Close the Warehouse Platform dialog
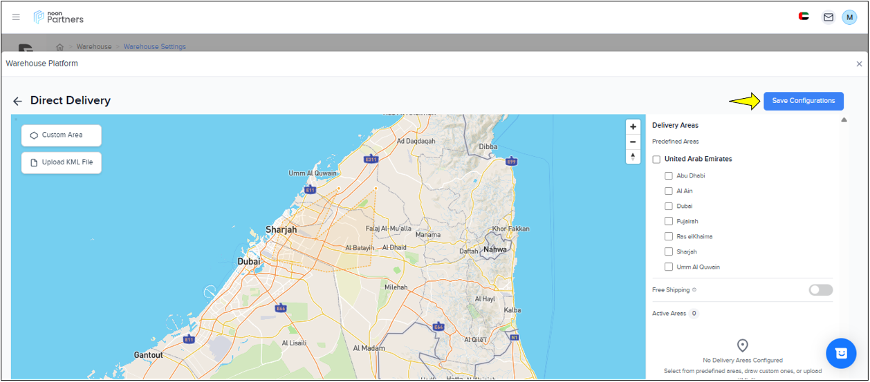 (x=859, y=64)
